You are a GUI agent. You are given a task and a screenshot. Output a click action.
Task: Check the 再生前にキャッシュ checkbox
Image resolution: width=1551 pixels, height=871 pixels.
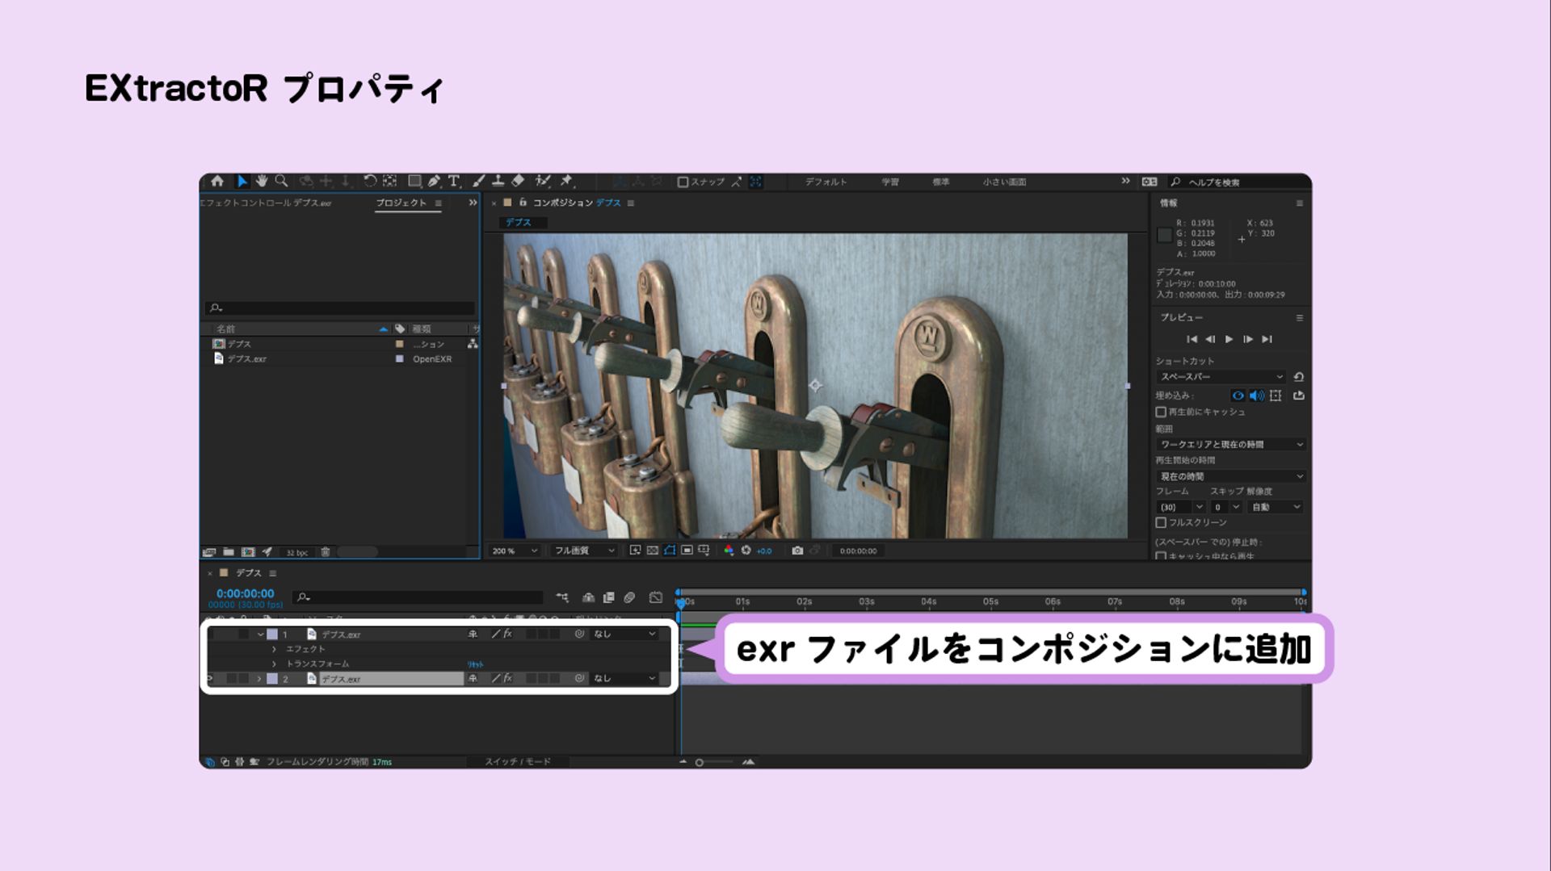pos(1161,412)
